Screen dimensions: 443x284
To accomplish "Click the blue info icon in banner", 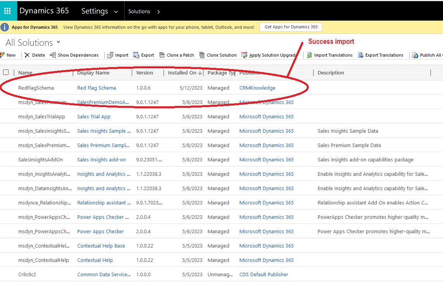I will pyautogui.click(x=5, y=27).
